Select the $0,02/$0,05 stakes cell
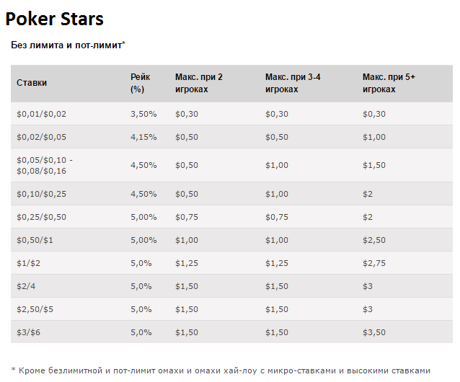 41,137
